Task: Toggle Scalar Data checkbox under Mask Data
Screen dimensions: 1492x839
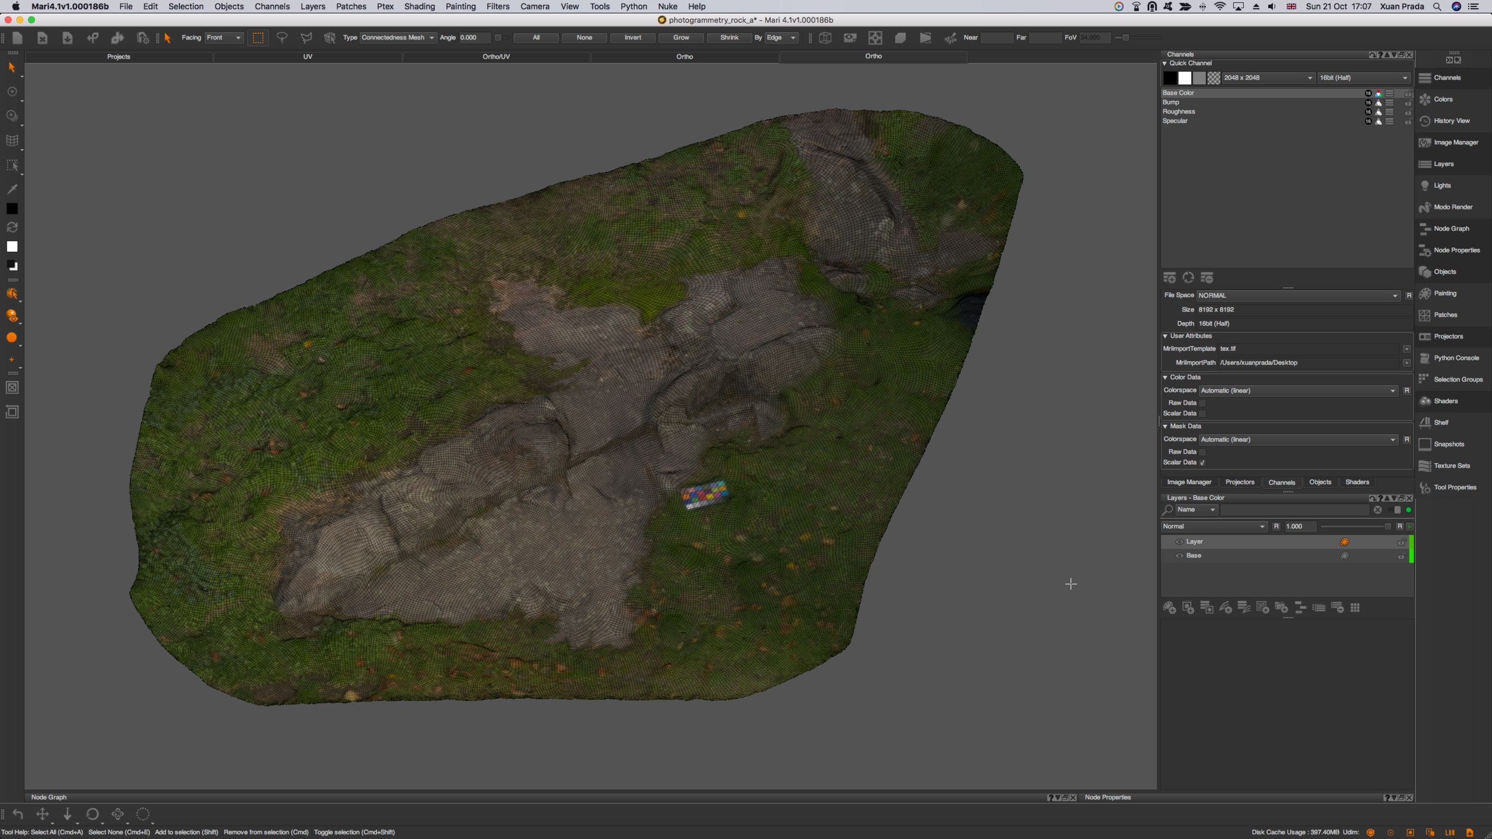Action: coord(1203,462)
